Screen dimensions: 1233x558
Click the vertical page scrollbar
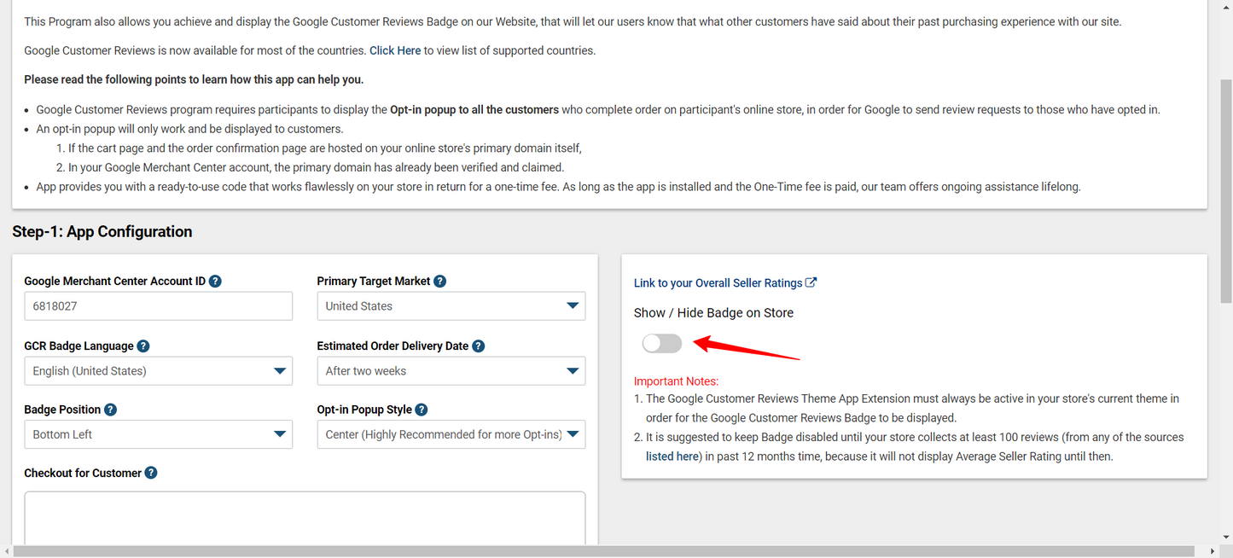[1226, 188]
